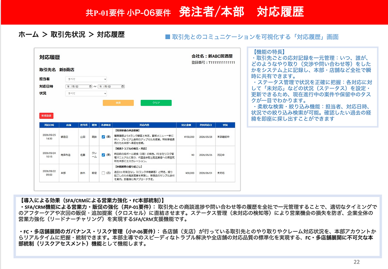Open the start date calendar picker icon
The height and width of the screenshot is (269, 388).
[90, 86]
